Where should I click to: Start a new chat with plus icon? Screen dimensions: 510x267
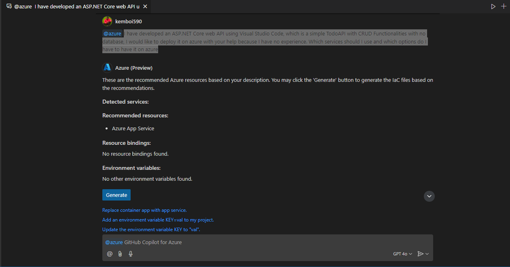(503, 6)
